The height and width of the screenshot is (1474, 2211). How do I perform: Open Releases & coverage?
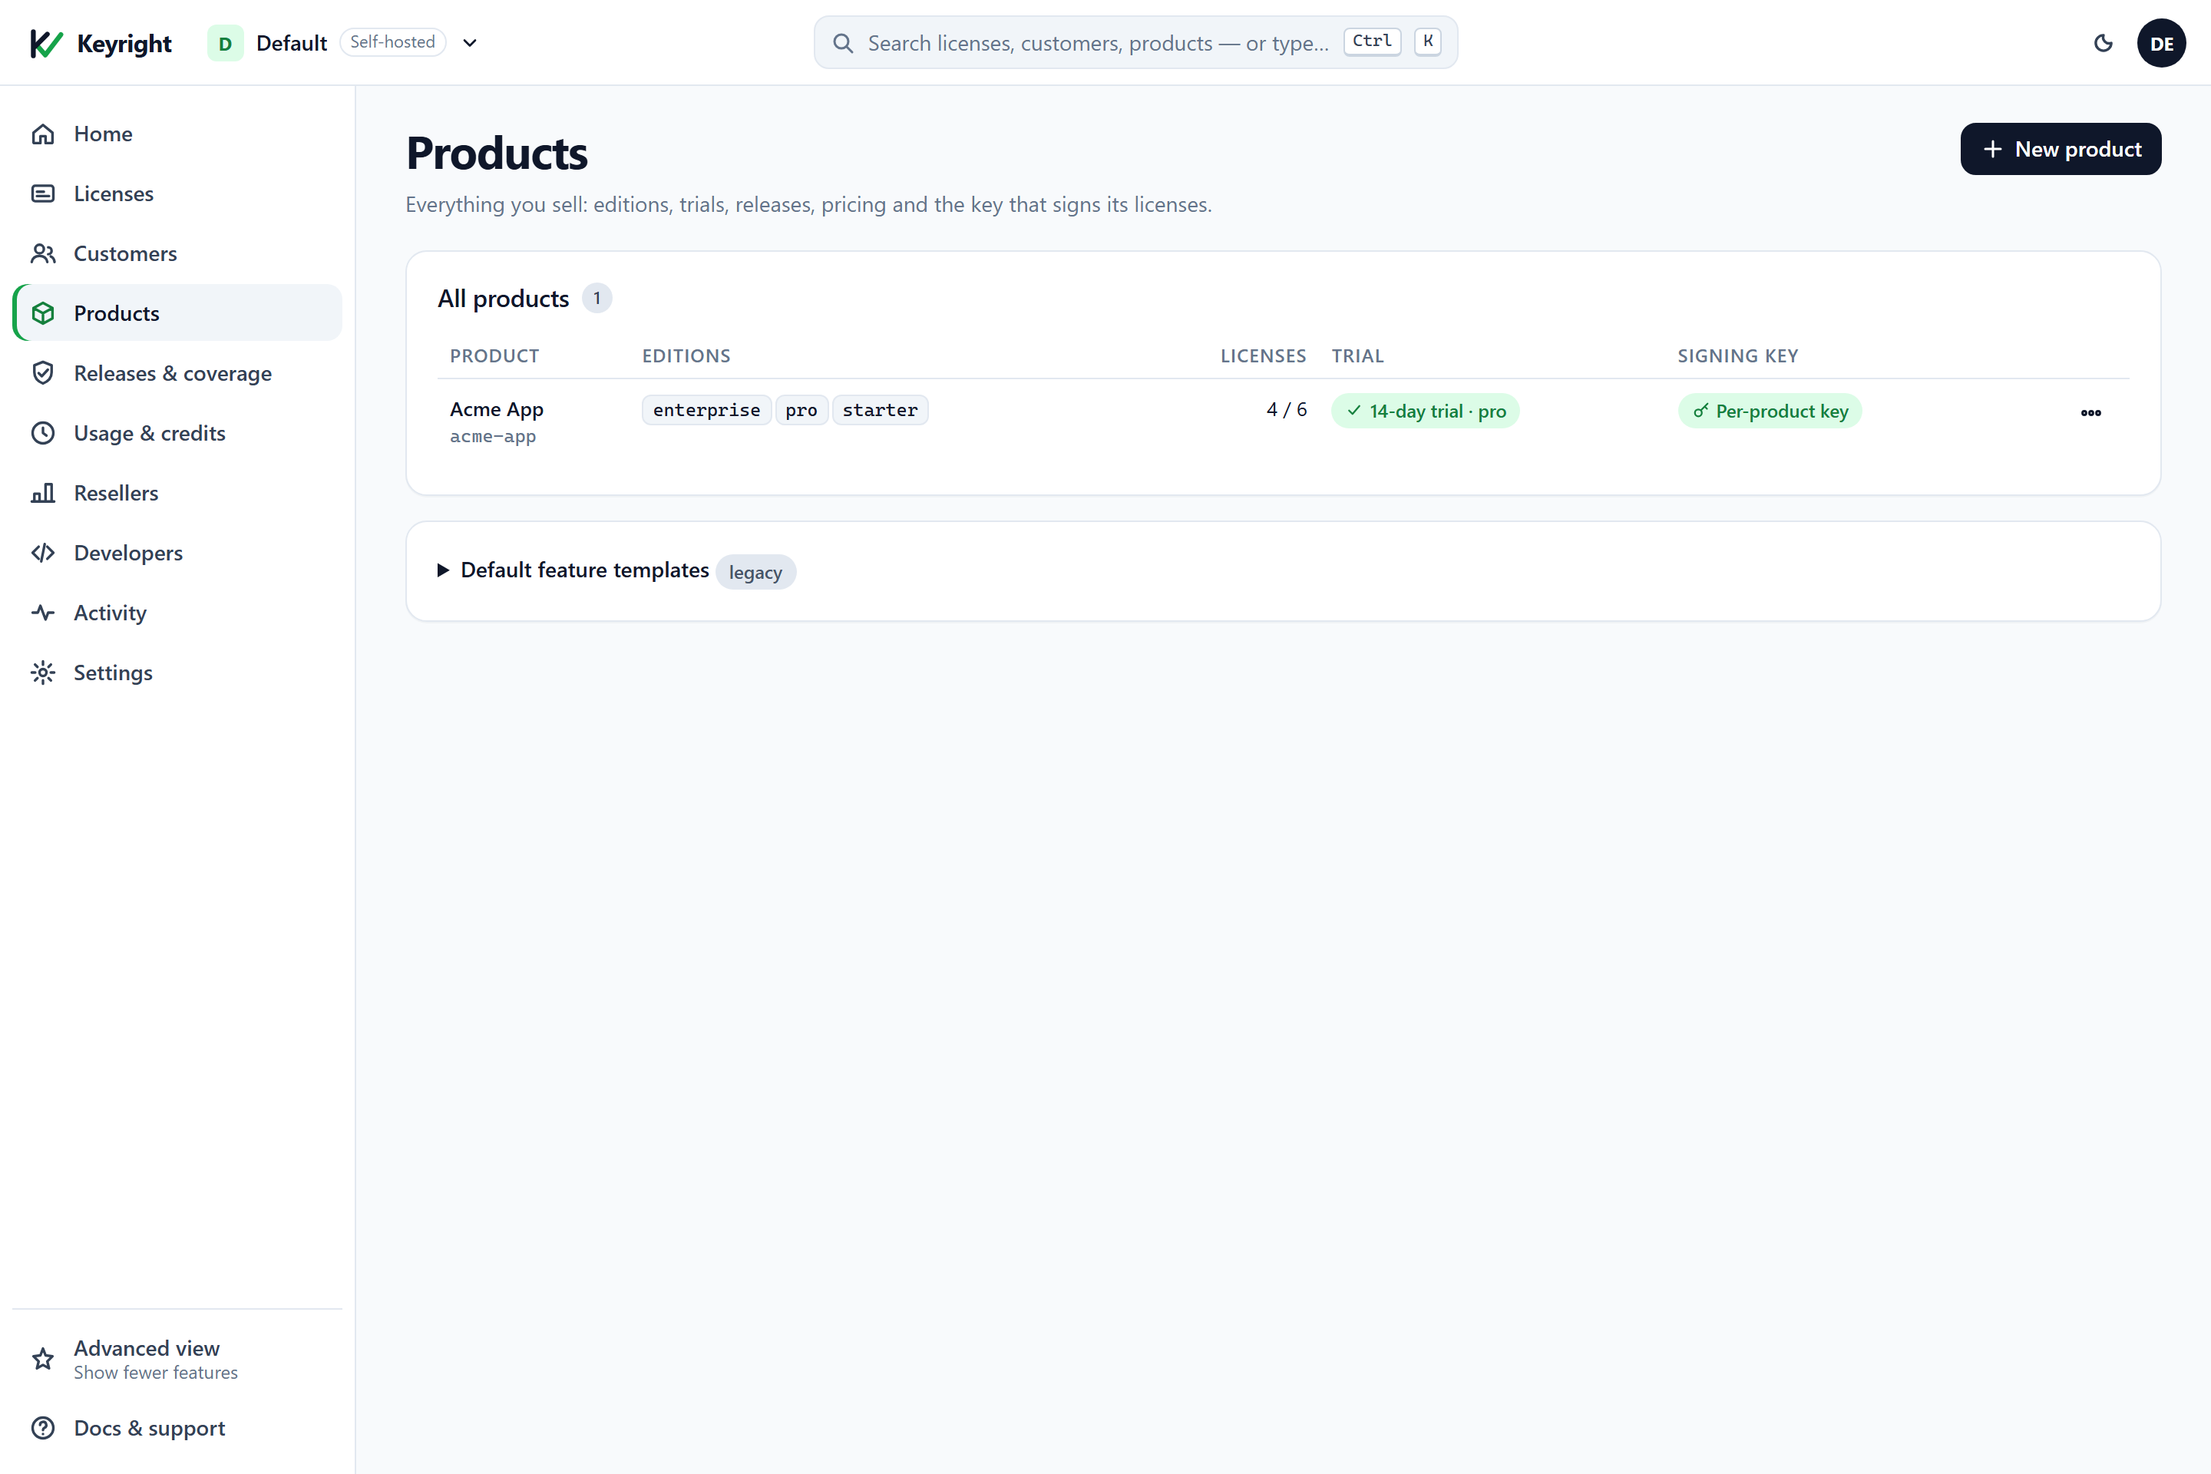pyautogui.click(x=177, y=373)
